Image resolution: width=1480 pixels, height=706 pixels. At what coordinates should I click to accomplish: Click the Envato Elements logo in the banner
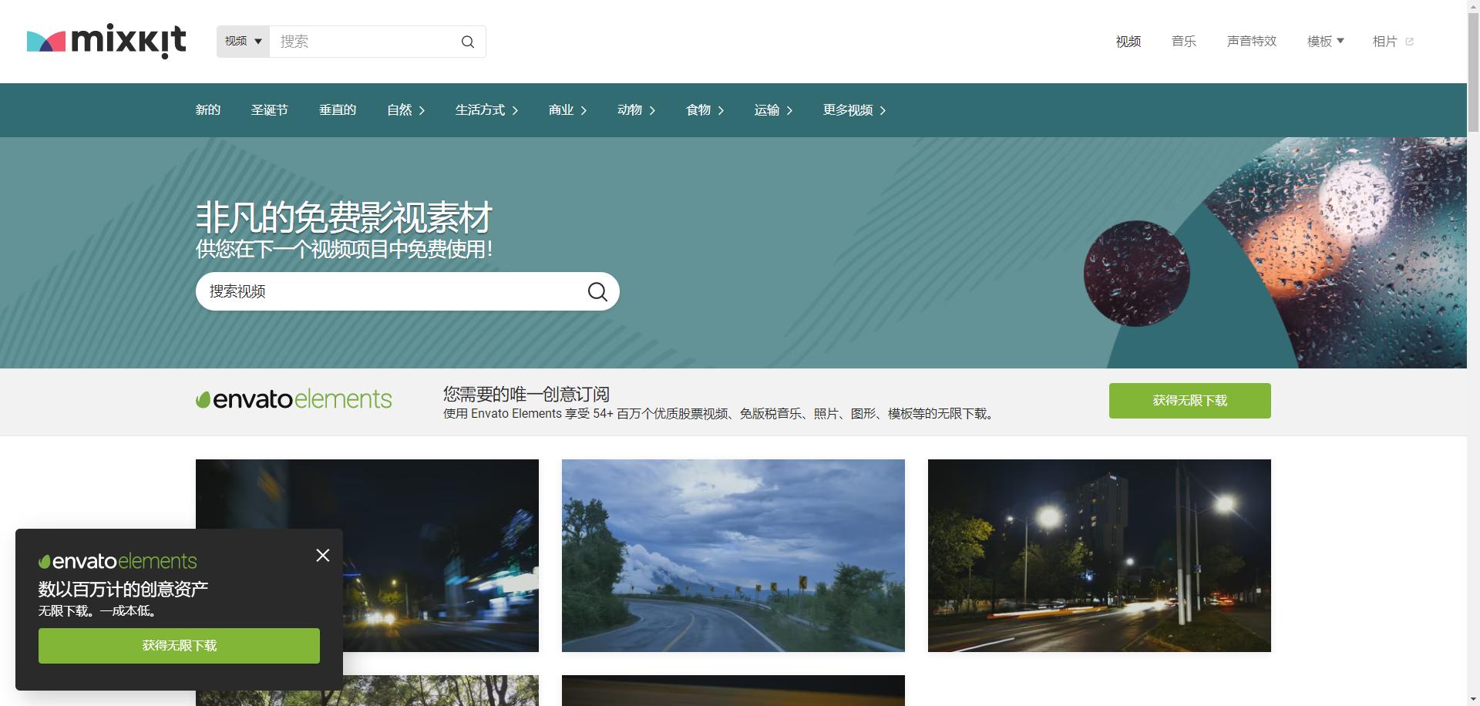click(293, 399)
